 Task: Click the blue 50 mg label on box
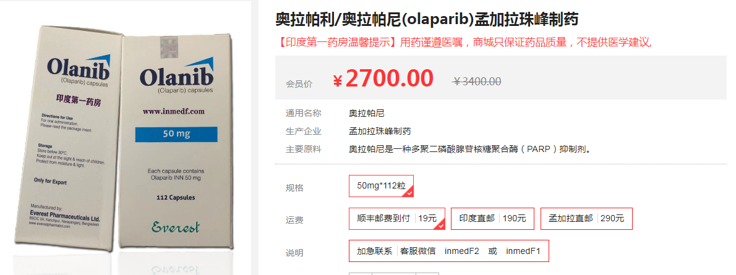(176, 133)
